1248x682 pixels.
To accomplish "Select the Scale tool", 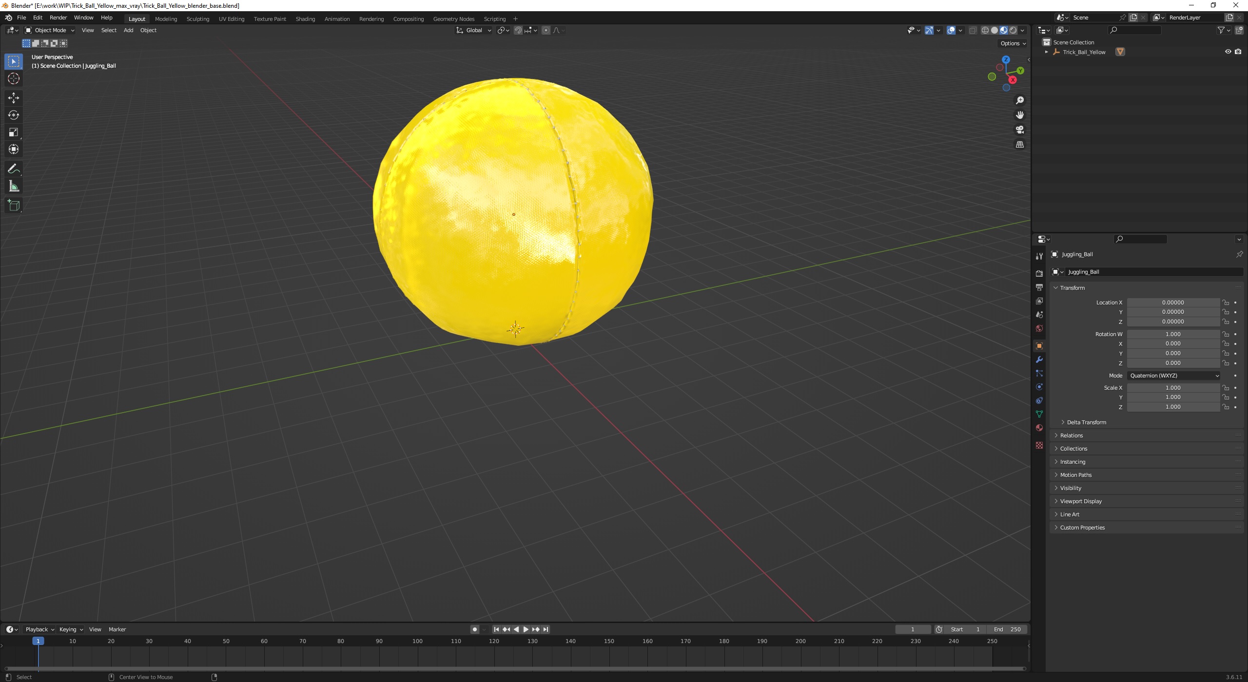I will 14,132.
